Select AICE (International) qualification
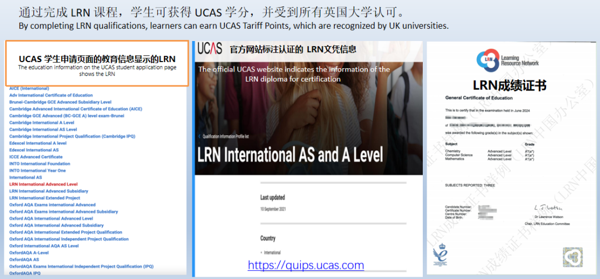Image resolution: width=600 pixels, height=279 pixels. 29,88
